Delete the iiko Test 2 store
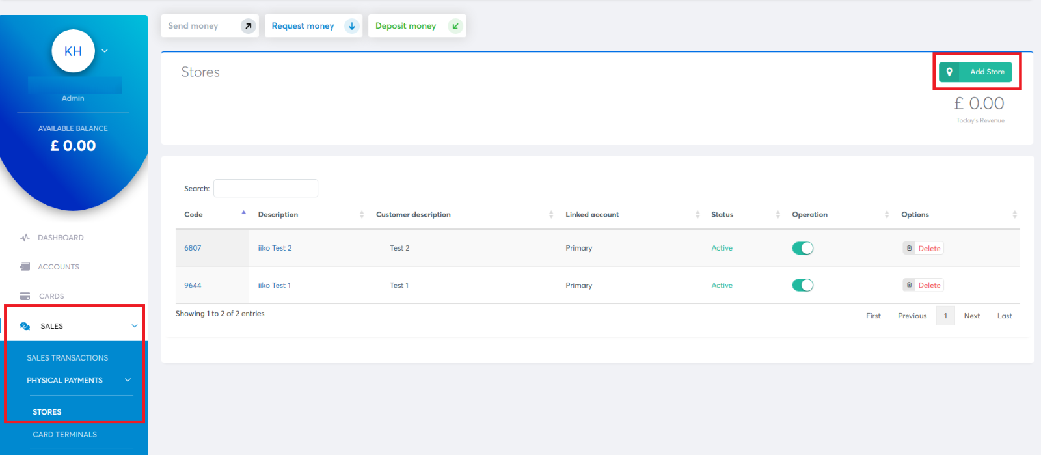 pos(923,248)
